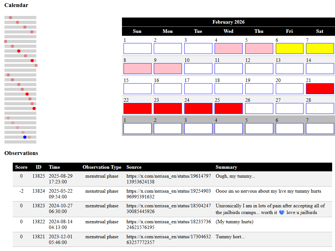Select the February 4 pink calendar cell
The width and height of the screenshot is (335, 251).
pyautogui.click(x=228, y=48)
